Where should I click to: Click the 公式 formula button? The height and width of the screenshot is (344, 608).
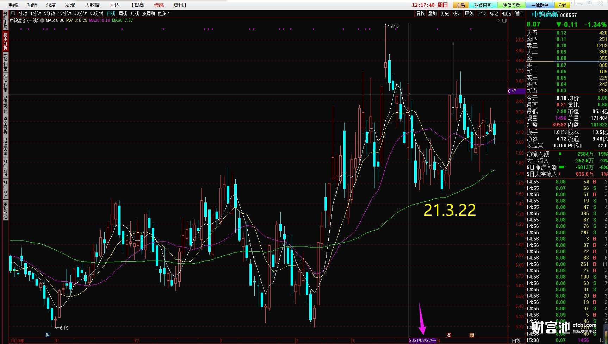pyautogui.click(x=562, y=5)
